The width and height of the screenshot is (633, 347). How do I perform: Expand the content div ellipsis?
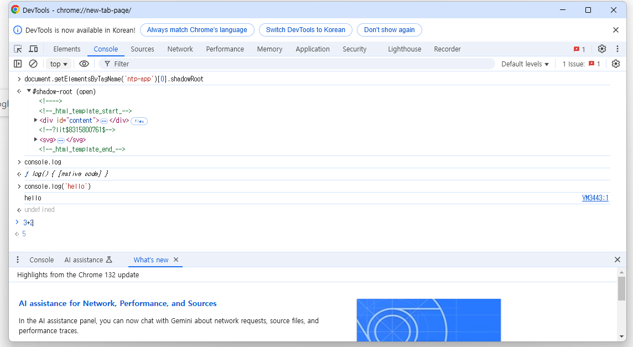click(x=104, y=121)
